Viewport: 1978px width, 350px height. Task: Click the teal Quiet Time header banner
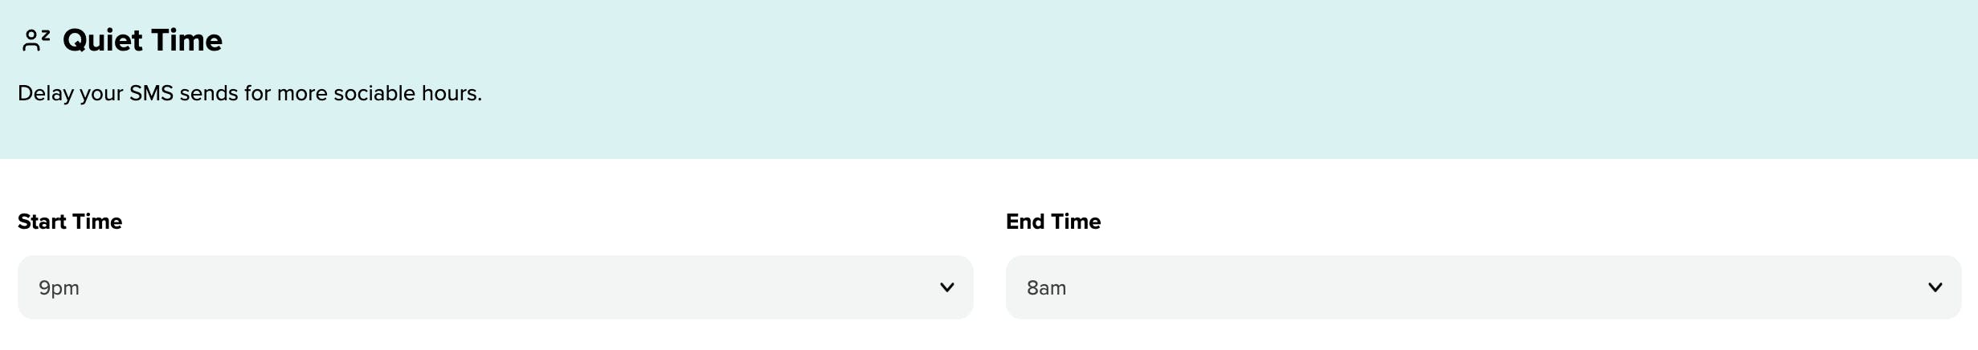1125,80
